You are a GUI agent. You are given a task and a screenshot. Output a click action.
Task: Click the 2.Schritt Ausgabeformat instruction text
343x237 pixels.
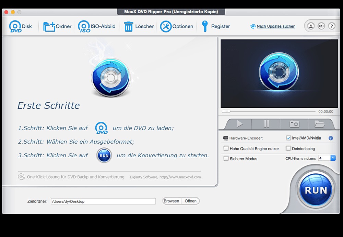pos(76,142)
